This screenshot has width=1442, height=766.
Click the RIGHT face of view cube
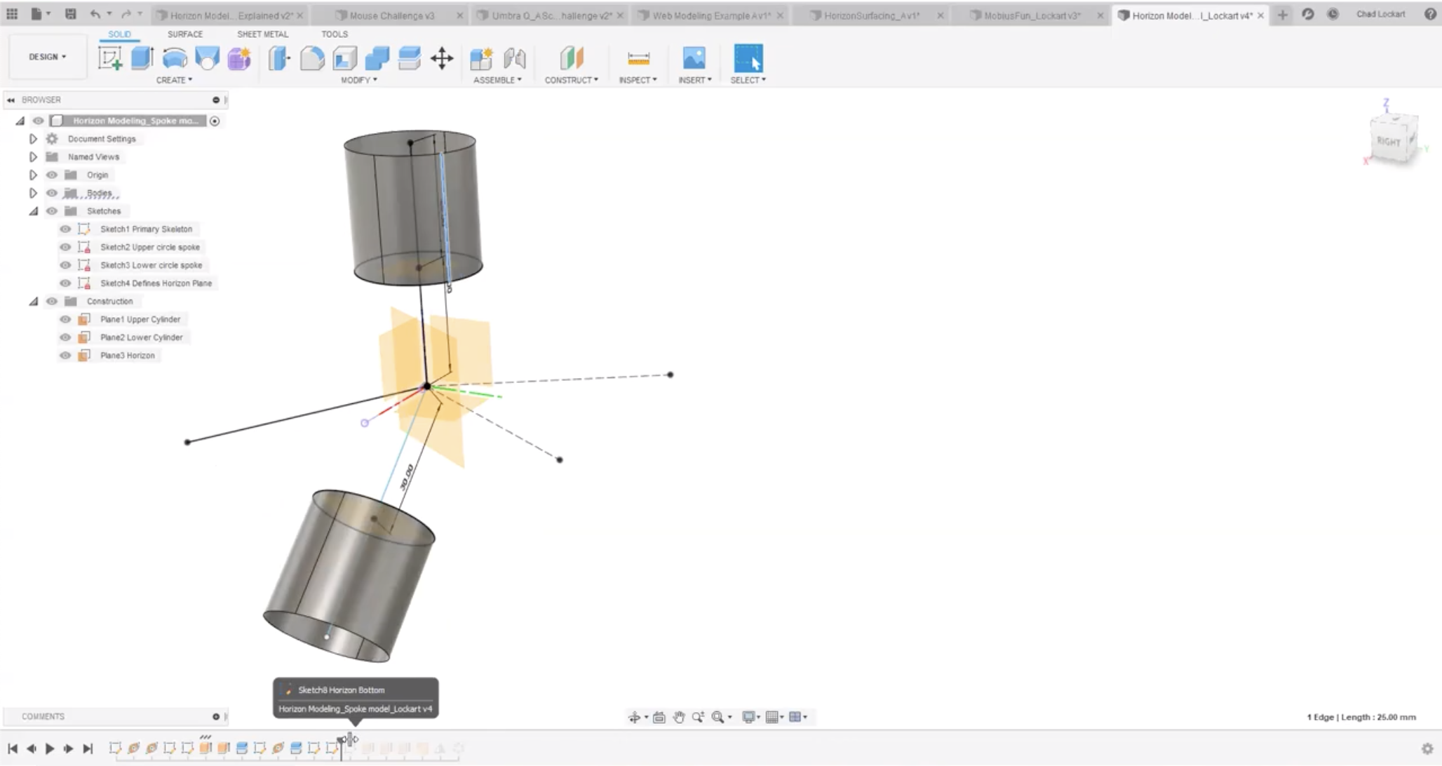1389,141
